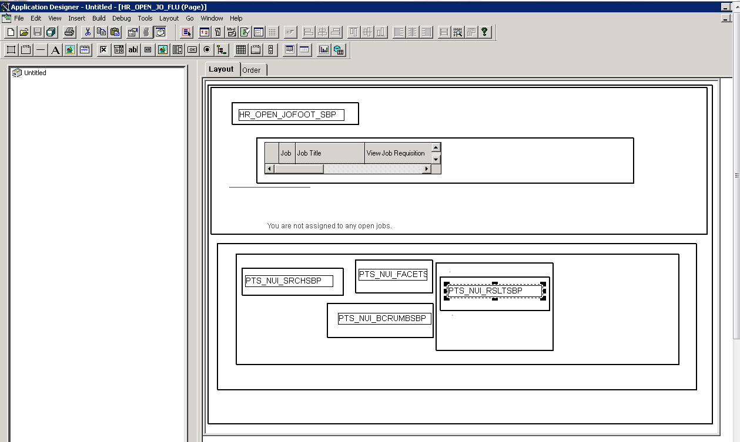
Task: Open the Go menu
Action: [x=190, y=18]
